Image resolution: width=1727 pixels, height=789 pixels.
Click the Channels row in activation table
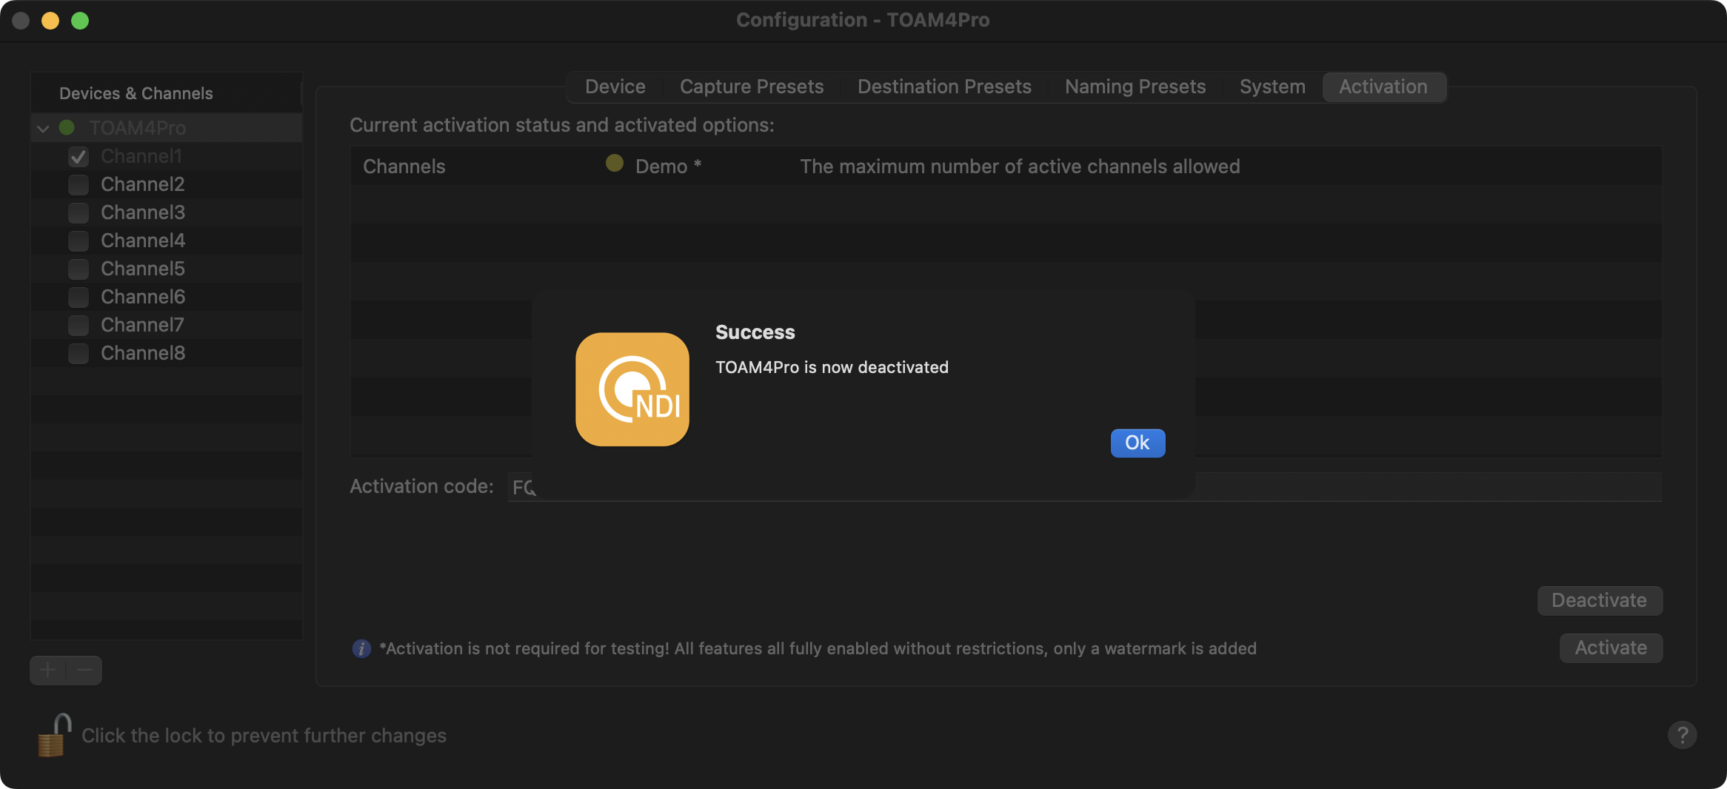tap(1006, 167)
